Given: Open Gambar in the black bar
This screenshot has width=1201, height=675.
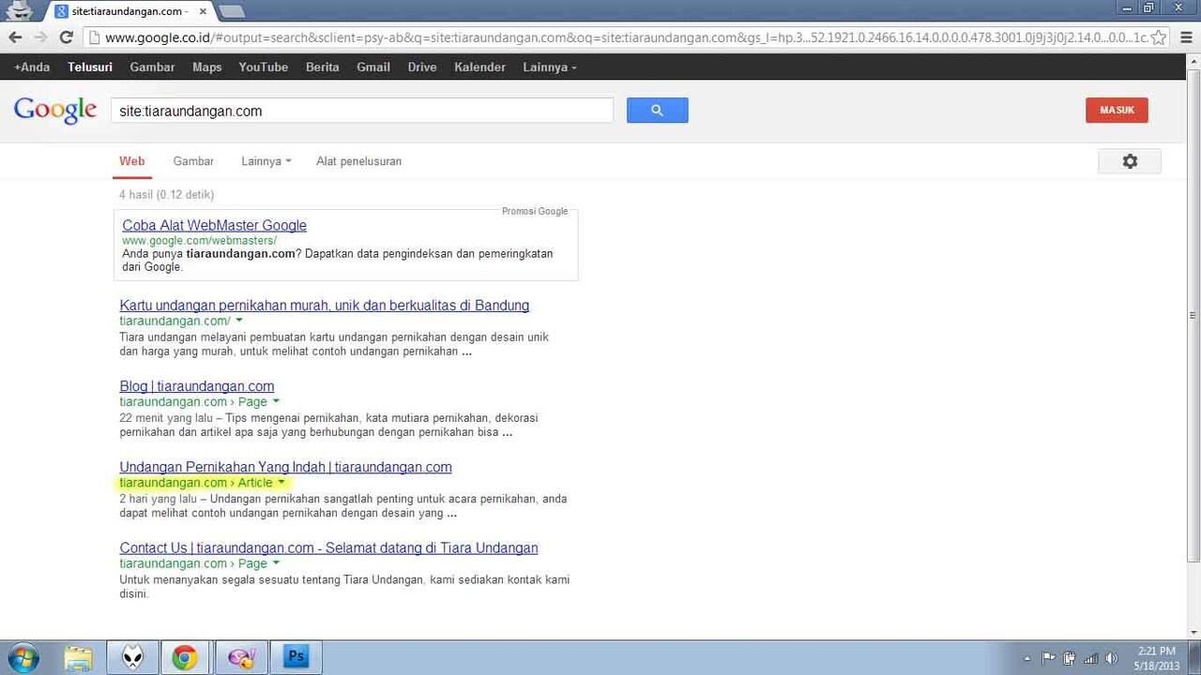Looking at the screenshot, I should [152, 67].
